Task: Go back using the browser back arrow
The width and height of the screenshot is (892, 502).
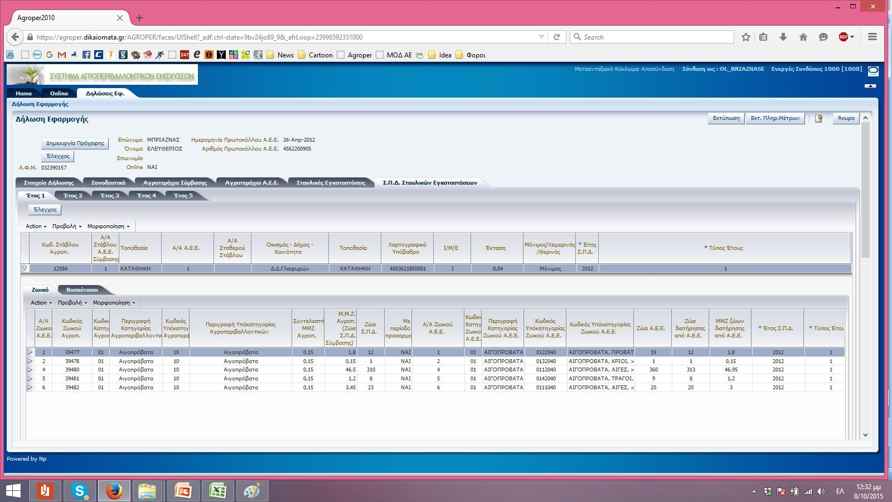Action: (15, 37)
